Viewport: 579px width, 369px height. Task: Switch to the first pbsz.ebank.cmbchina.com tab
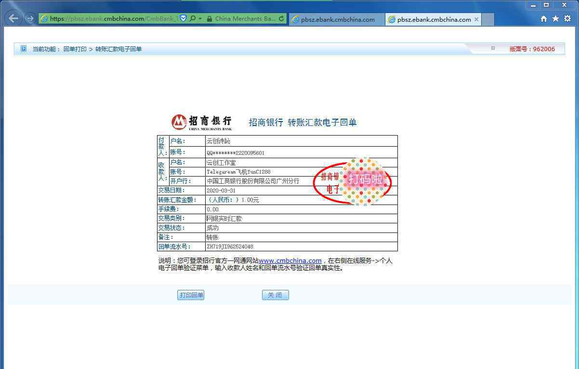(x=337, y=19)
